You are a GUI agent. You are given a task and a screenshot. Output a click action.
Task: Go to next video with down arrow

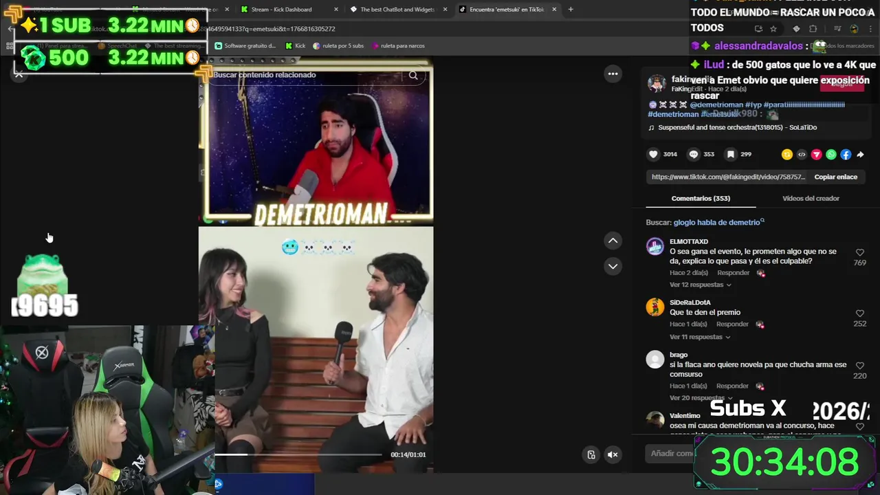click(x=613, y=266)
